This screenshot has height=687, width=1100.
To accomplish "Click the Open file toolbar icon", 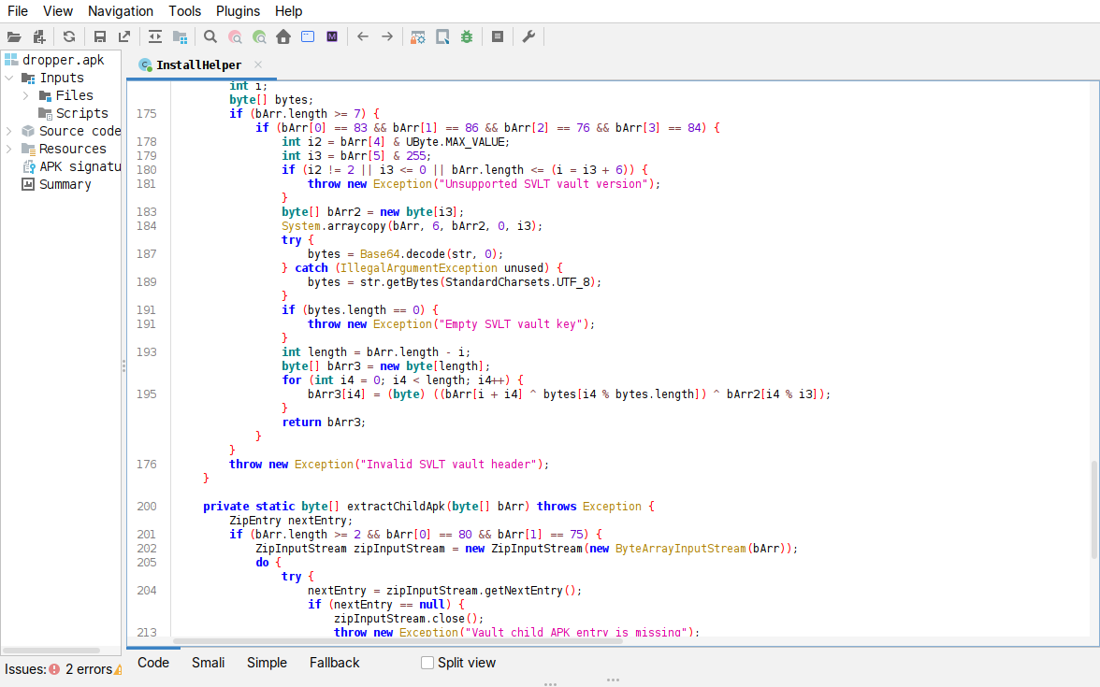I will [x=14, y=37].
